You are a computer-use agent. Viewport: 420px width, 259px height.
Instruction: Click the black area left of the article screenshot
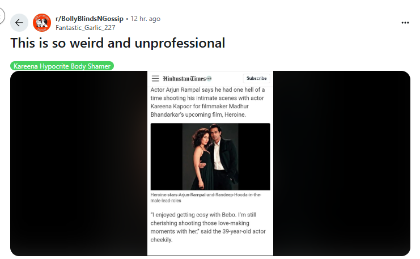79,163
